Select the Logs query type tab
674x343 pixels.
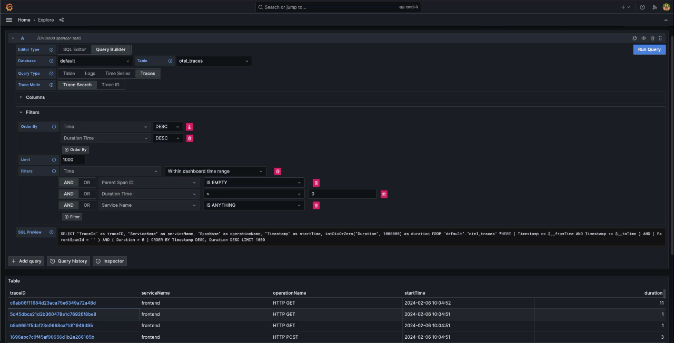coord(90,74)
